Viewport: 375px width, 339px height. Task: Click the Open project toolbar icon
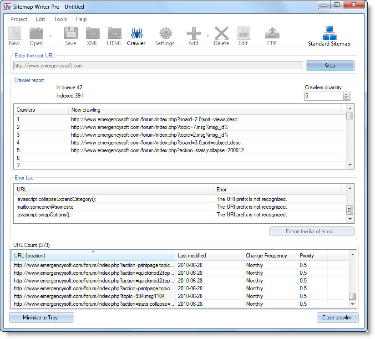36,33
